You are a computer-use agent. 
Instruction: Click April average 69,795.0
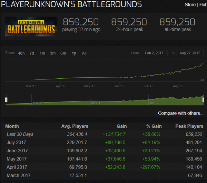[78, 167]
